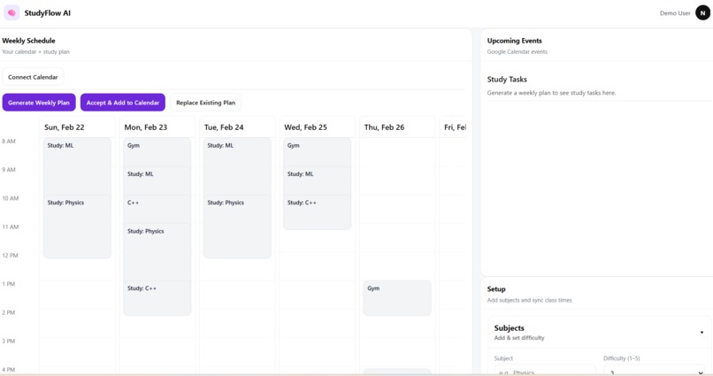
Task: Open Wednesday's Gym event
Action: [318, 152]
